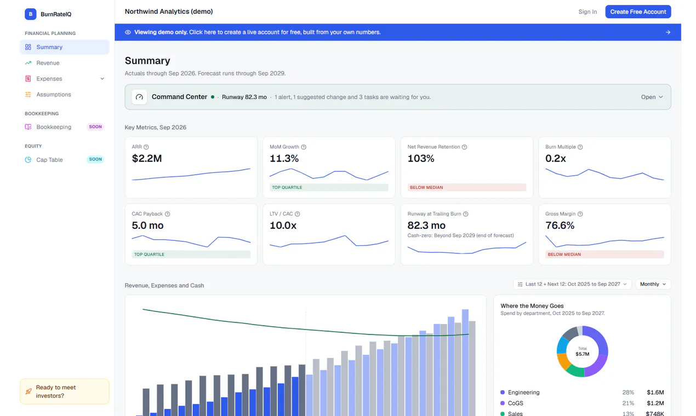Screen dimensions: 696x416
Task: Click the ARR help question-mark icon
Action: click(x=146, y=147)
